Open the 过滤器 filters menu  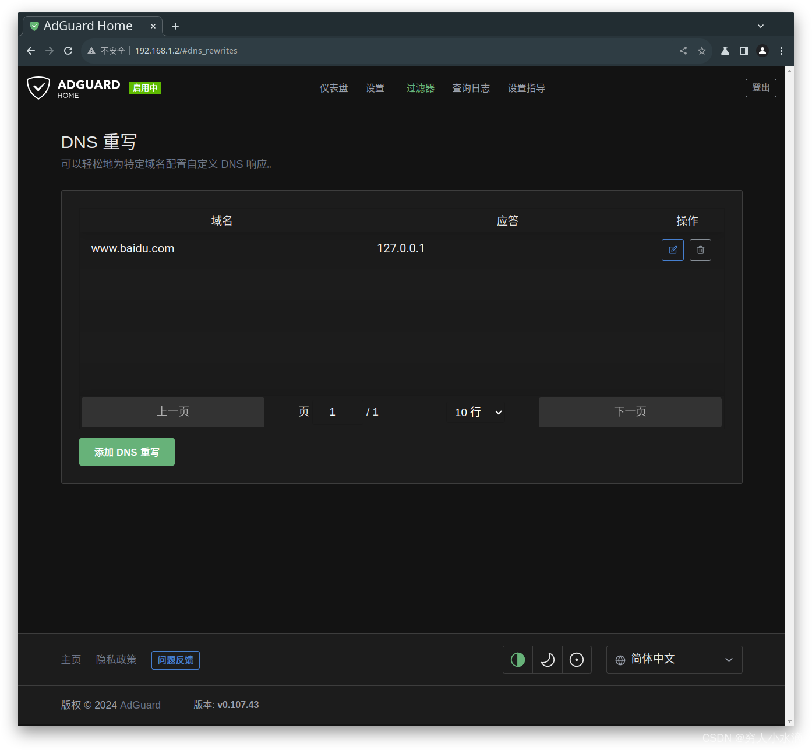pyautogui.click(x=421, y=88)
